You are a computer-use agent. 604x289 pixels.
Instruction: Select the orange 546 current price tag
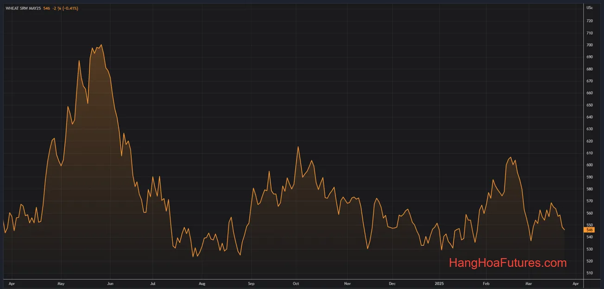(x=590, y=230)
